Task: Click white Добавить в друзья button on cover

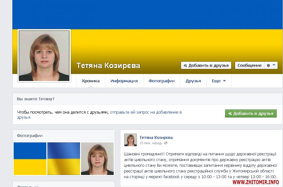Action: click(206, 65)
